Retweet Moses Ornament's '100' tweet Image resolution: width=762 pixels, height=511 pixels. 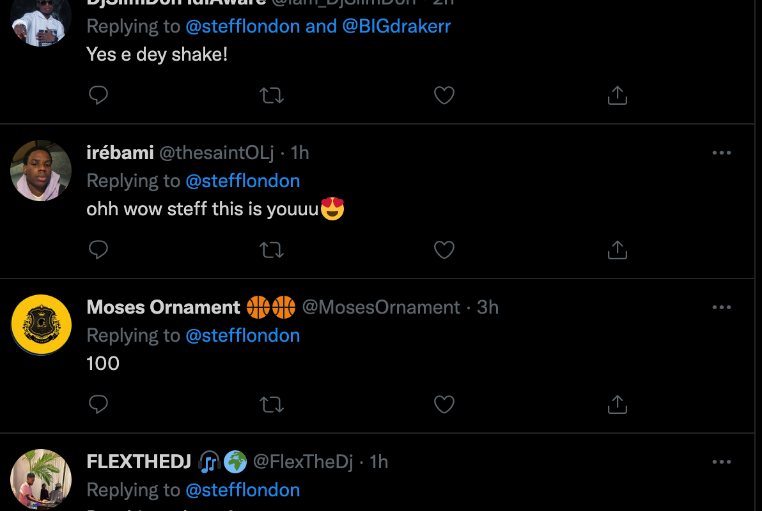[x=272, y=404]
